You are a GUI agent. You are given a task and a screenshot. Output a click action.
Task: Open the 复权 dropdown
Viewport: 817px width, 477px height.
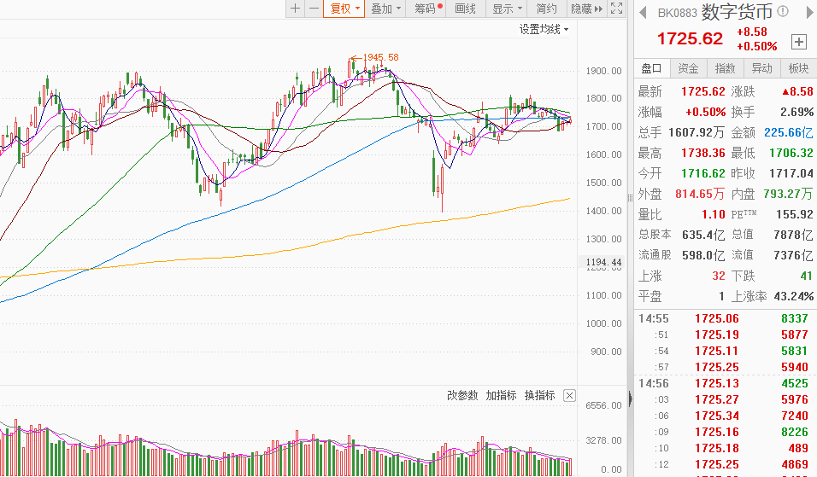click(x=344, y=9)
